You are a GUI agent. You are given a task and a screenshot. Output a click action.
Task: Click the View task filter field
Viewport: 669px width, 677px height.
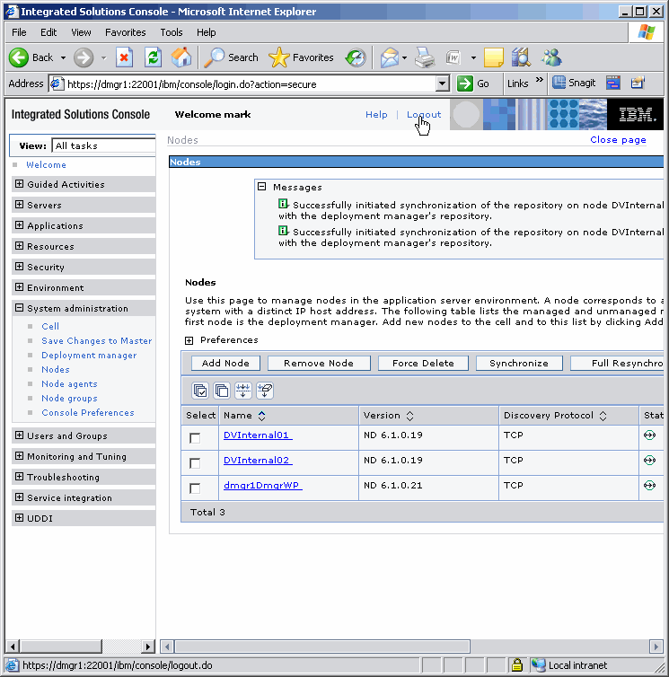tap(103, 145)
